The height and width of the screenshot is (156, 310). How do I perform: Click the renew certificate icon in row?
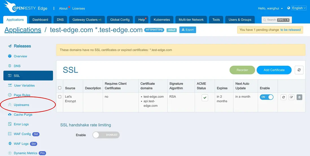(x=283, y=97)
